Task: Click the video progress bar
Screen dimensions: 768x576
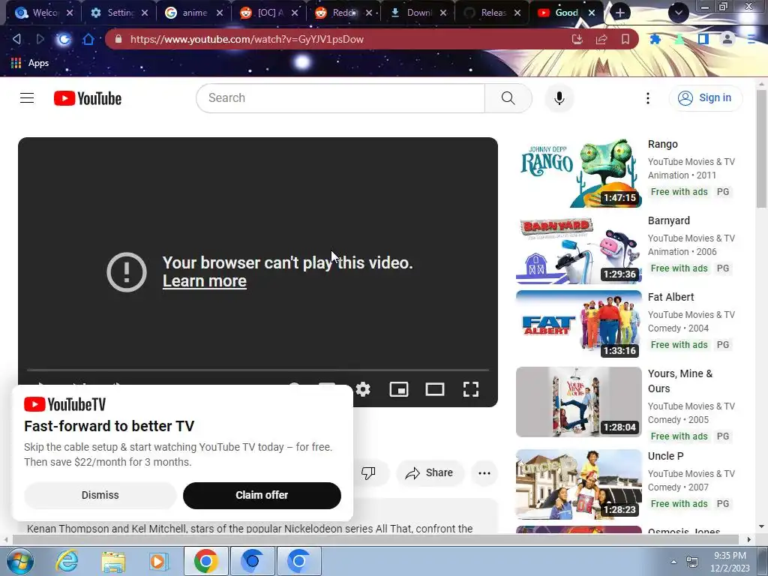Action: tap(258, 370)
